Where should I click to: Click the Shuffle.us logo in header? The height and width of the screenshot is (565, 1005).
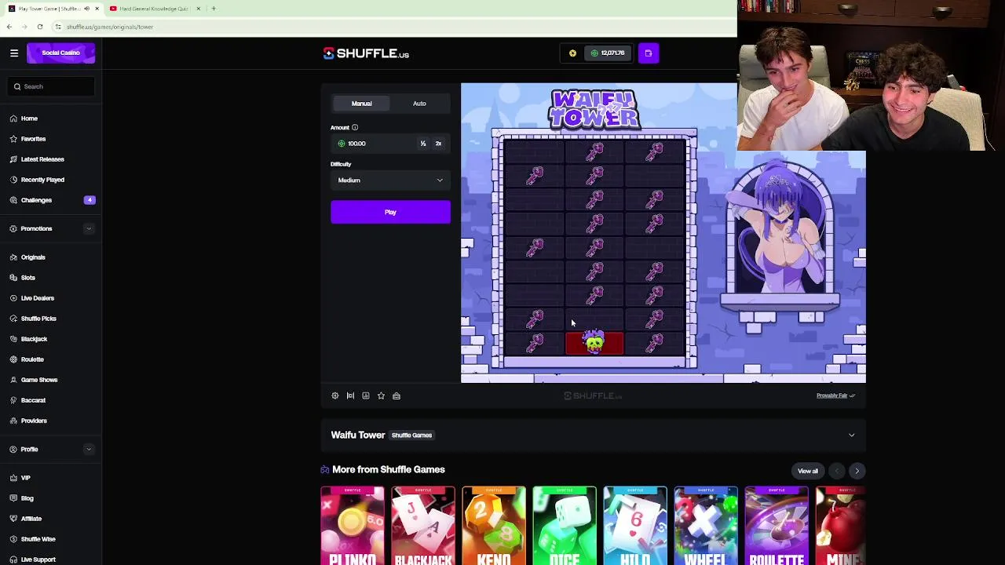click(x=366, y=53)
